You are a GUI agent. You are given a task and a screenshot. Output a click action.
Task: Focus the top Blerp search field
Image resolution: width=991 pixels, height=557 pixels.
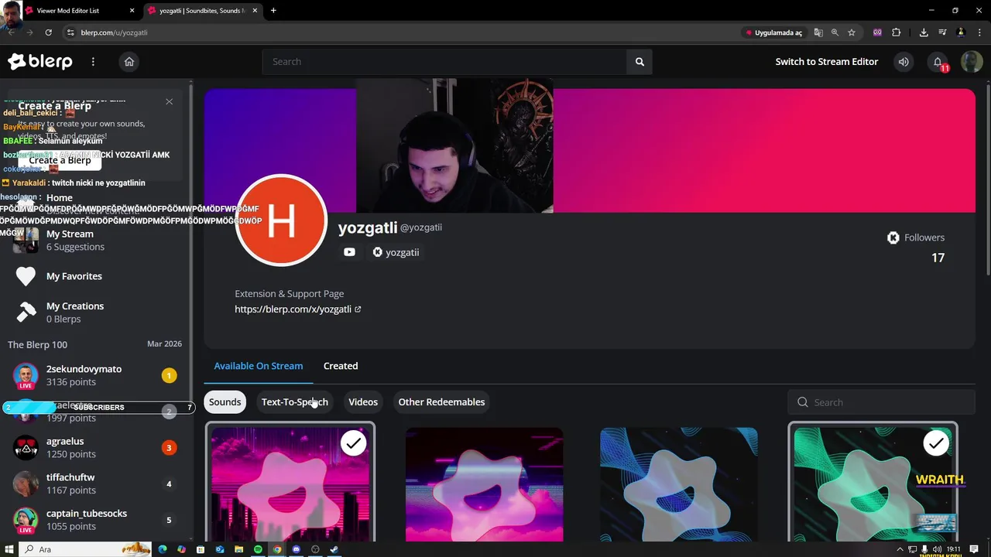click(444, 62)
